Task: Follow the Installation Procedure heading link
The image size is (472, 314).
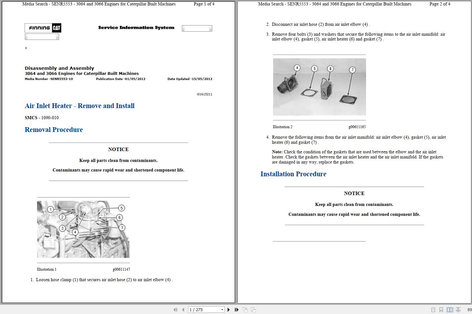Action: coord(293,174)
